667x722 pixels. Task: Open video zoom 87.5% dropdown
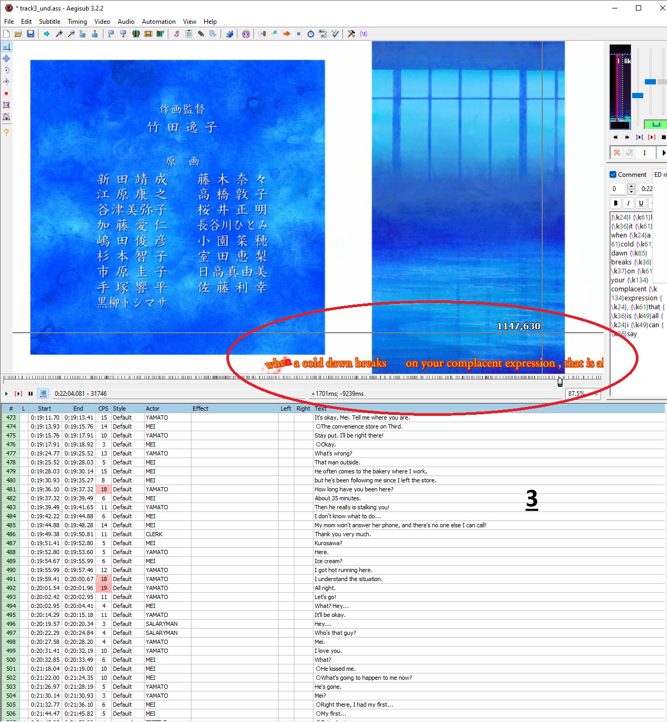583,394
